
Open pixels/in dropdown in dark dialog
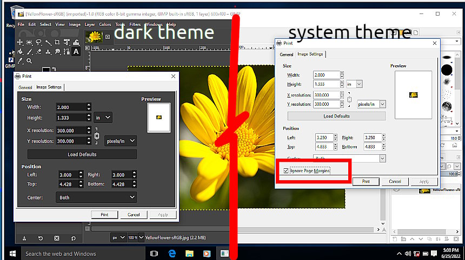pos(121,141)
